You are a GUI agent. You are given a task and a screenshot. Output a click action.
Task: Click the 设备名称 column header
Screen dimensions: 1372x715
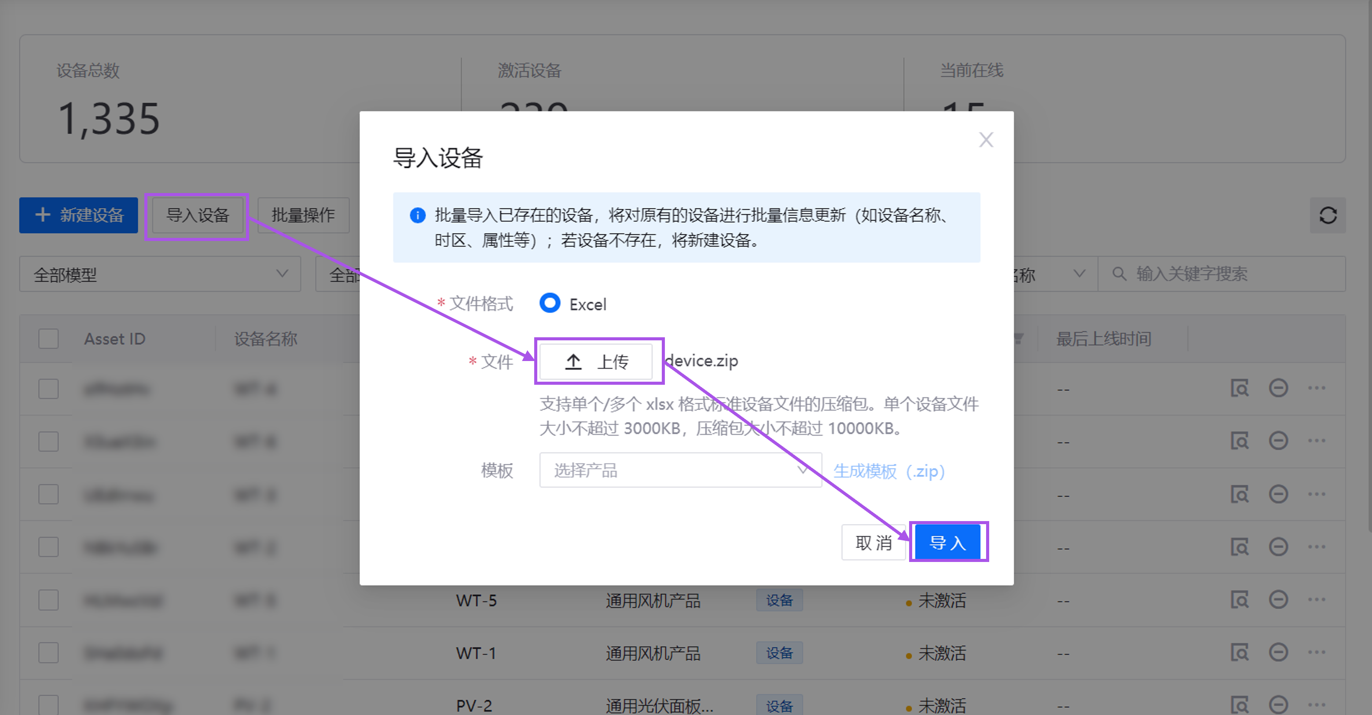pos(265,339)
